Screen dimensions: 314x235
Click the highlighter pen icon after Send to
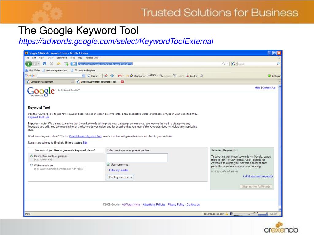pyautogui.click(x=202, y=76)
